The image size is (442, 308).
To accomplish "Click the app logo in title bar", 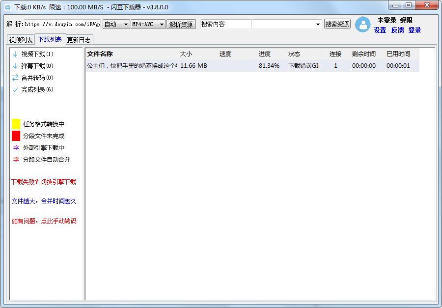I will [7, 5].
